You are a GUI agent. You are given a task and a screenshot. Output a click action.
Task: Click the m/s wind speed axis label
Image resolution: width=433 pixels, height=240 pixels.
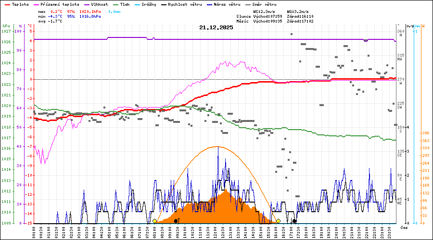coord(410,26)
